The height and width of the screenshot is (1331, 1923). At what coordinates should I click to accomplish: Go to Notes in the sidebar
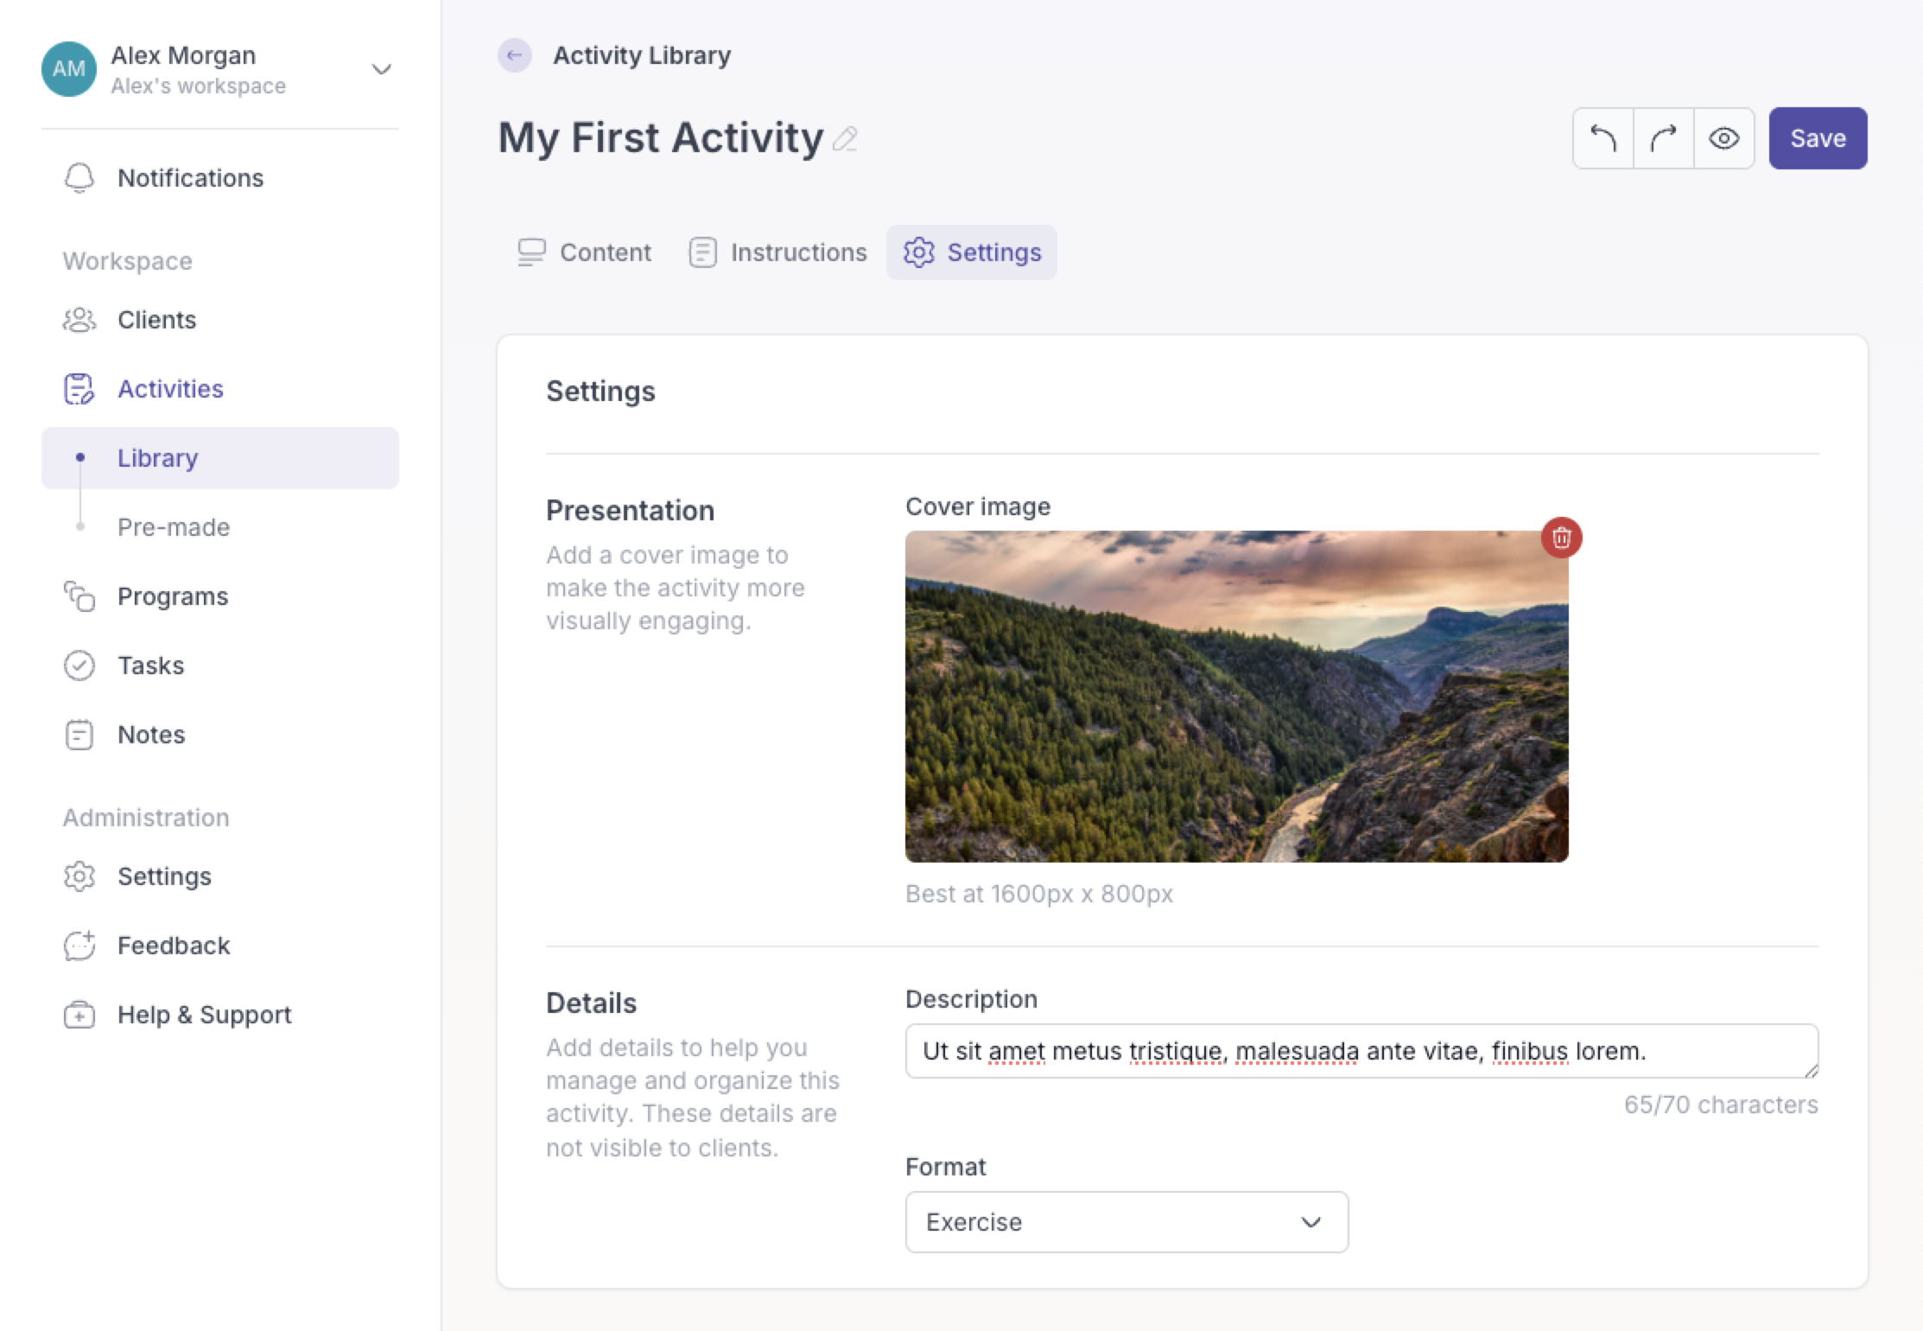(x=219, y=735)
